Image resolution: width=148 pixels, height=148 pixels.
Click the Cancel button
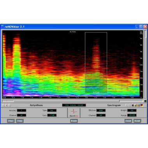point(128,121)
